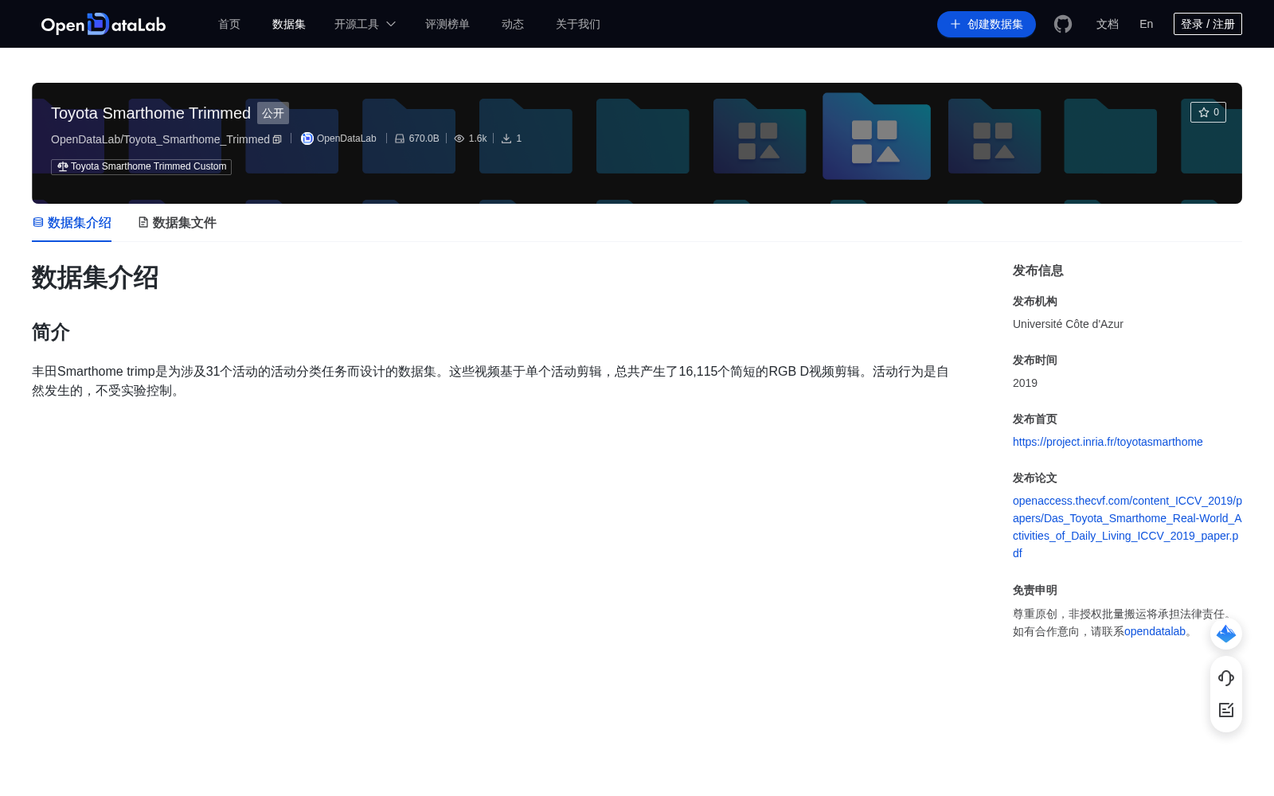This screenshot has height=796, width=1274.
Task: Click the downloads icon beside 1
Action: pos(506,139)
